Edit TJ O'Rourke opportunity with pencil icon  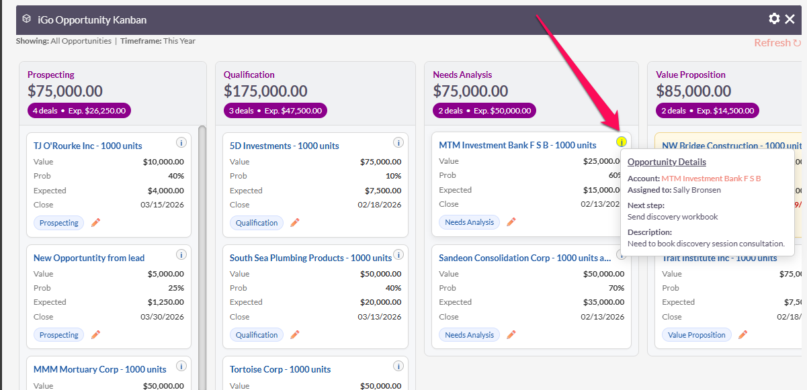pyautogui.click(x=95, y=223)
